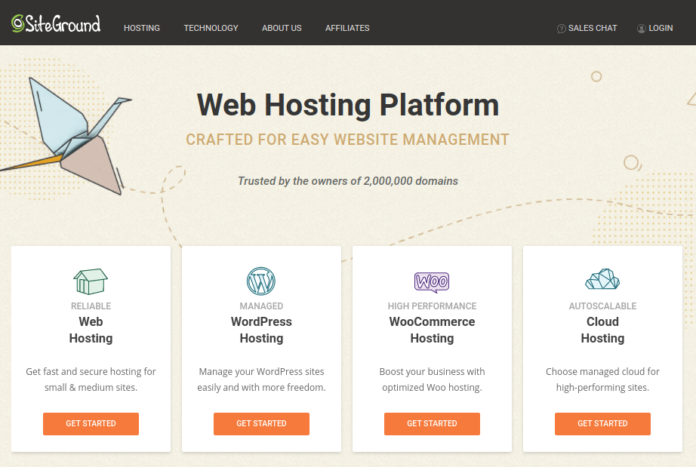Click 'Choose managed cloud for' description
Screen dimensions: 696x467
click(603, 379)
